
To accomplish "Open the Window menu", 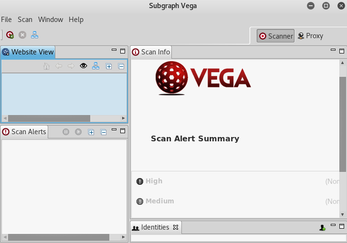I will (51, 20).
